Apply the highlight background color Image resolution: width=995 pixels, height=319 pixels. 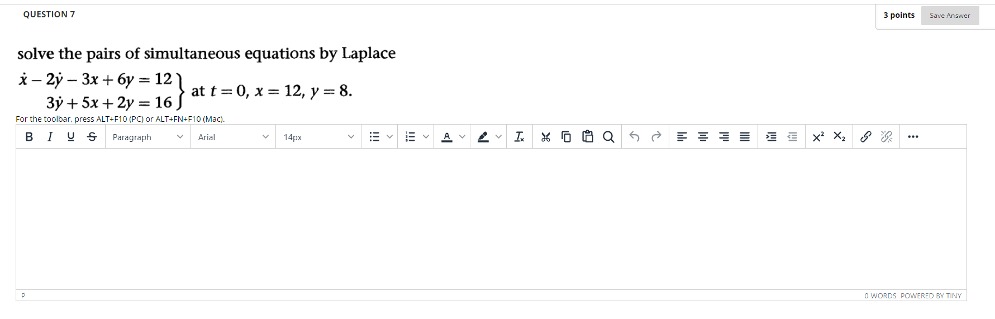coord(483,137)
